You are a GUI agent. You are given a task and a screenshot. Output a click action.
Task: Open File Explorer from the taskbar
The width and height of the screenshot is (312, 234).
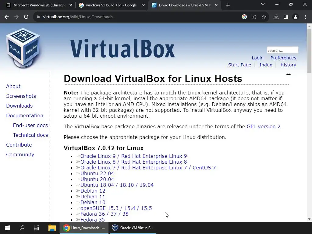pos(52,228)
